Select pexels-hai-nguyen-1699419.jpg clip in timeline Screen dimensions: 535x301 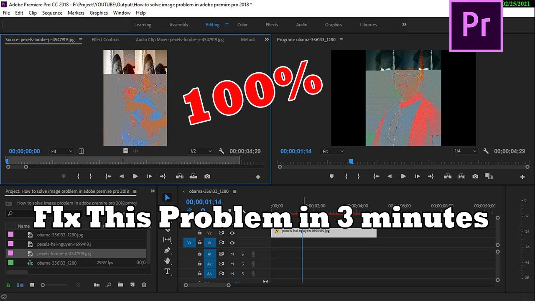pyautogui.click(x=324, y=233)
